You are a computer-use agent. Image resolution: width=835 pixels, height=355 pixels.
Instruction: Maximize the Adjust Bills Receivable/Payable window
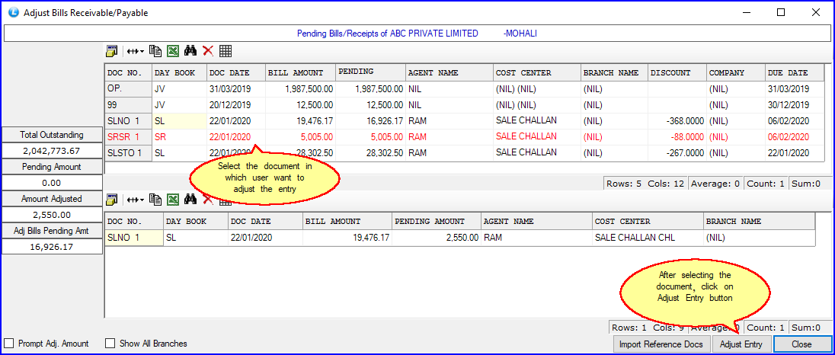point(781,13)
